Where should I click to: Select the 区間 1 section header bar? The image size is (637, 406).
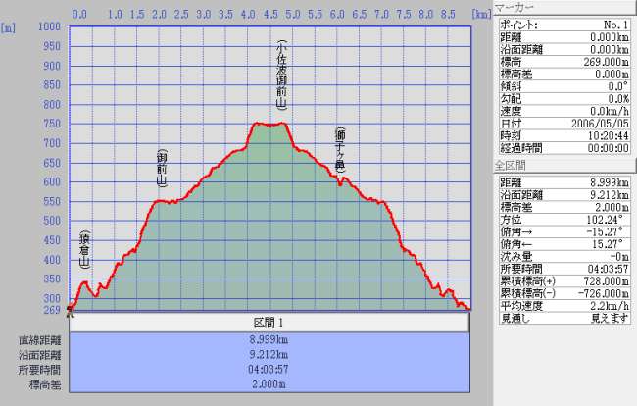click(x=268, y=323)
